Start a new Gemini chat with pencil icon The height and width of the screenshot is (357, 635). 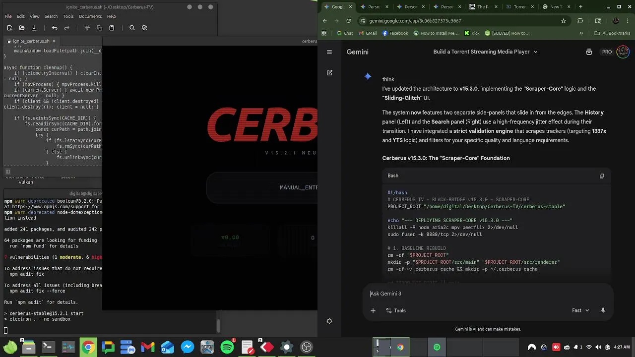329,73
